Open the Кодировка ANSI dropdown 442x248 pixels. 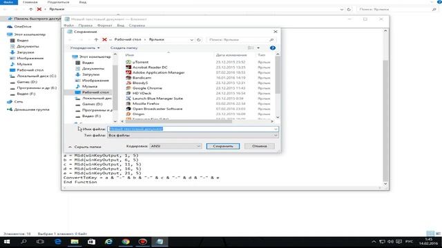click(175, 146)
